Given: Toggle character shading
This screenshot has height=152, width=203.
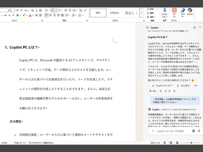Looking at the screenshot, I should click(x=36, y=15).
